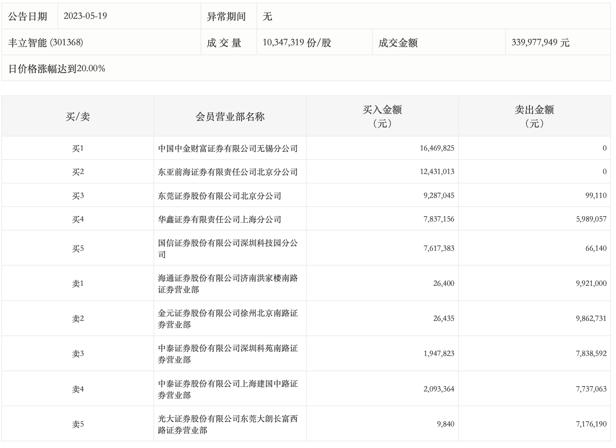The height and width of the screenshot is (448, 616).
Task: Select the 卖5 row label
Action: (78, 424)
